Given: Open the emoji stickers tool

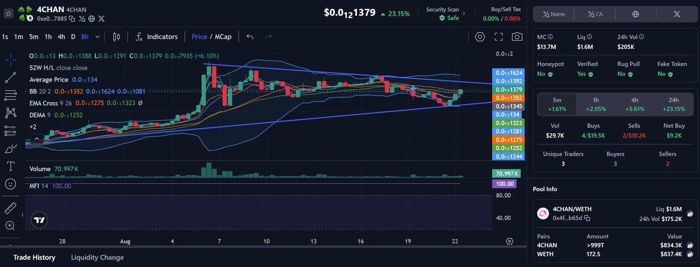Looking at the screenshot, I should pos(10,184).
